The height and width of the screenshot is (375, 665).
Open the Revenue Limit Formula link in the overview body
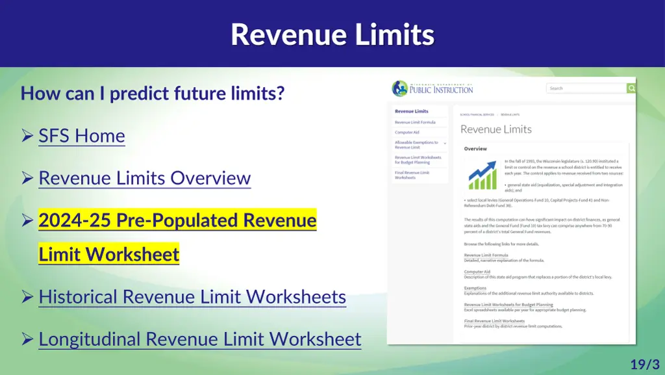tap(486, 255)
